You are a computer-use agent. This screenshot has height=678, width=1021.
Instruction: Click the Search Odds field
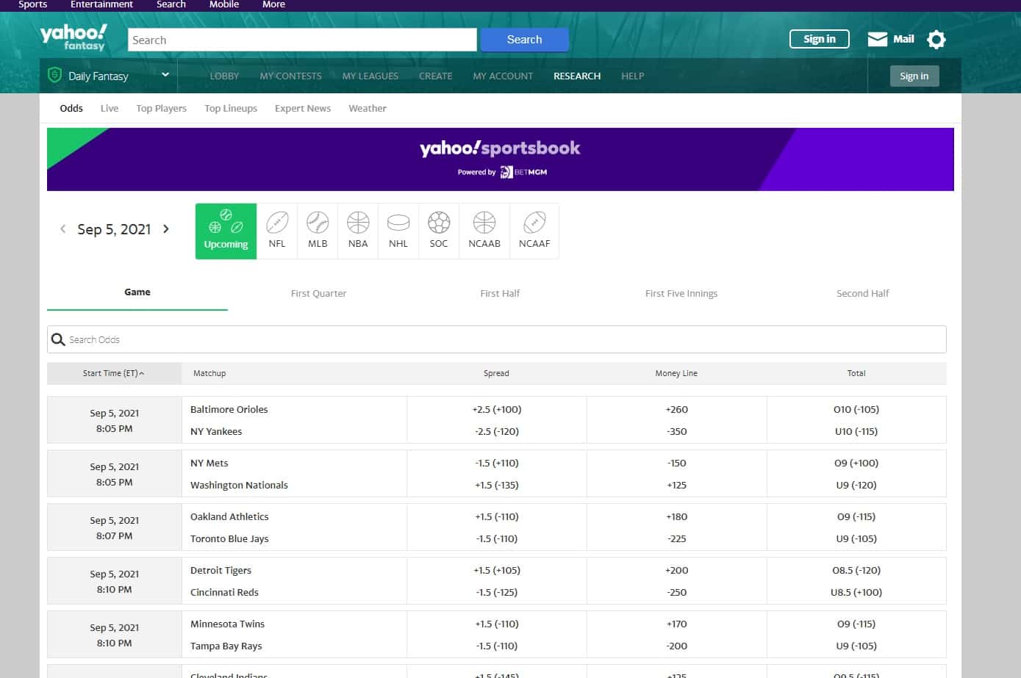coord(496,339)
